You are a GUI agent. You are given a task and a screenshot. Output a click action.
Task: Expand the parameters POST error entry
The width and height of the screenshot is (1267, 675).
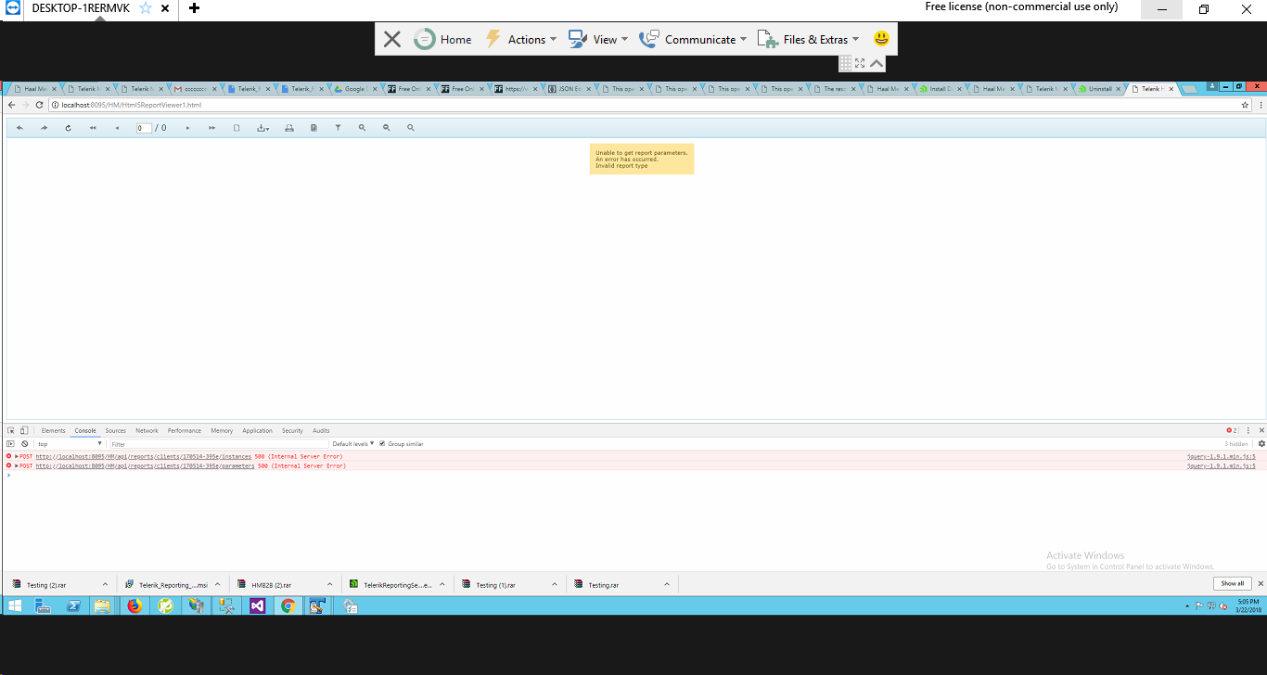[17, 465]
